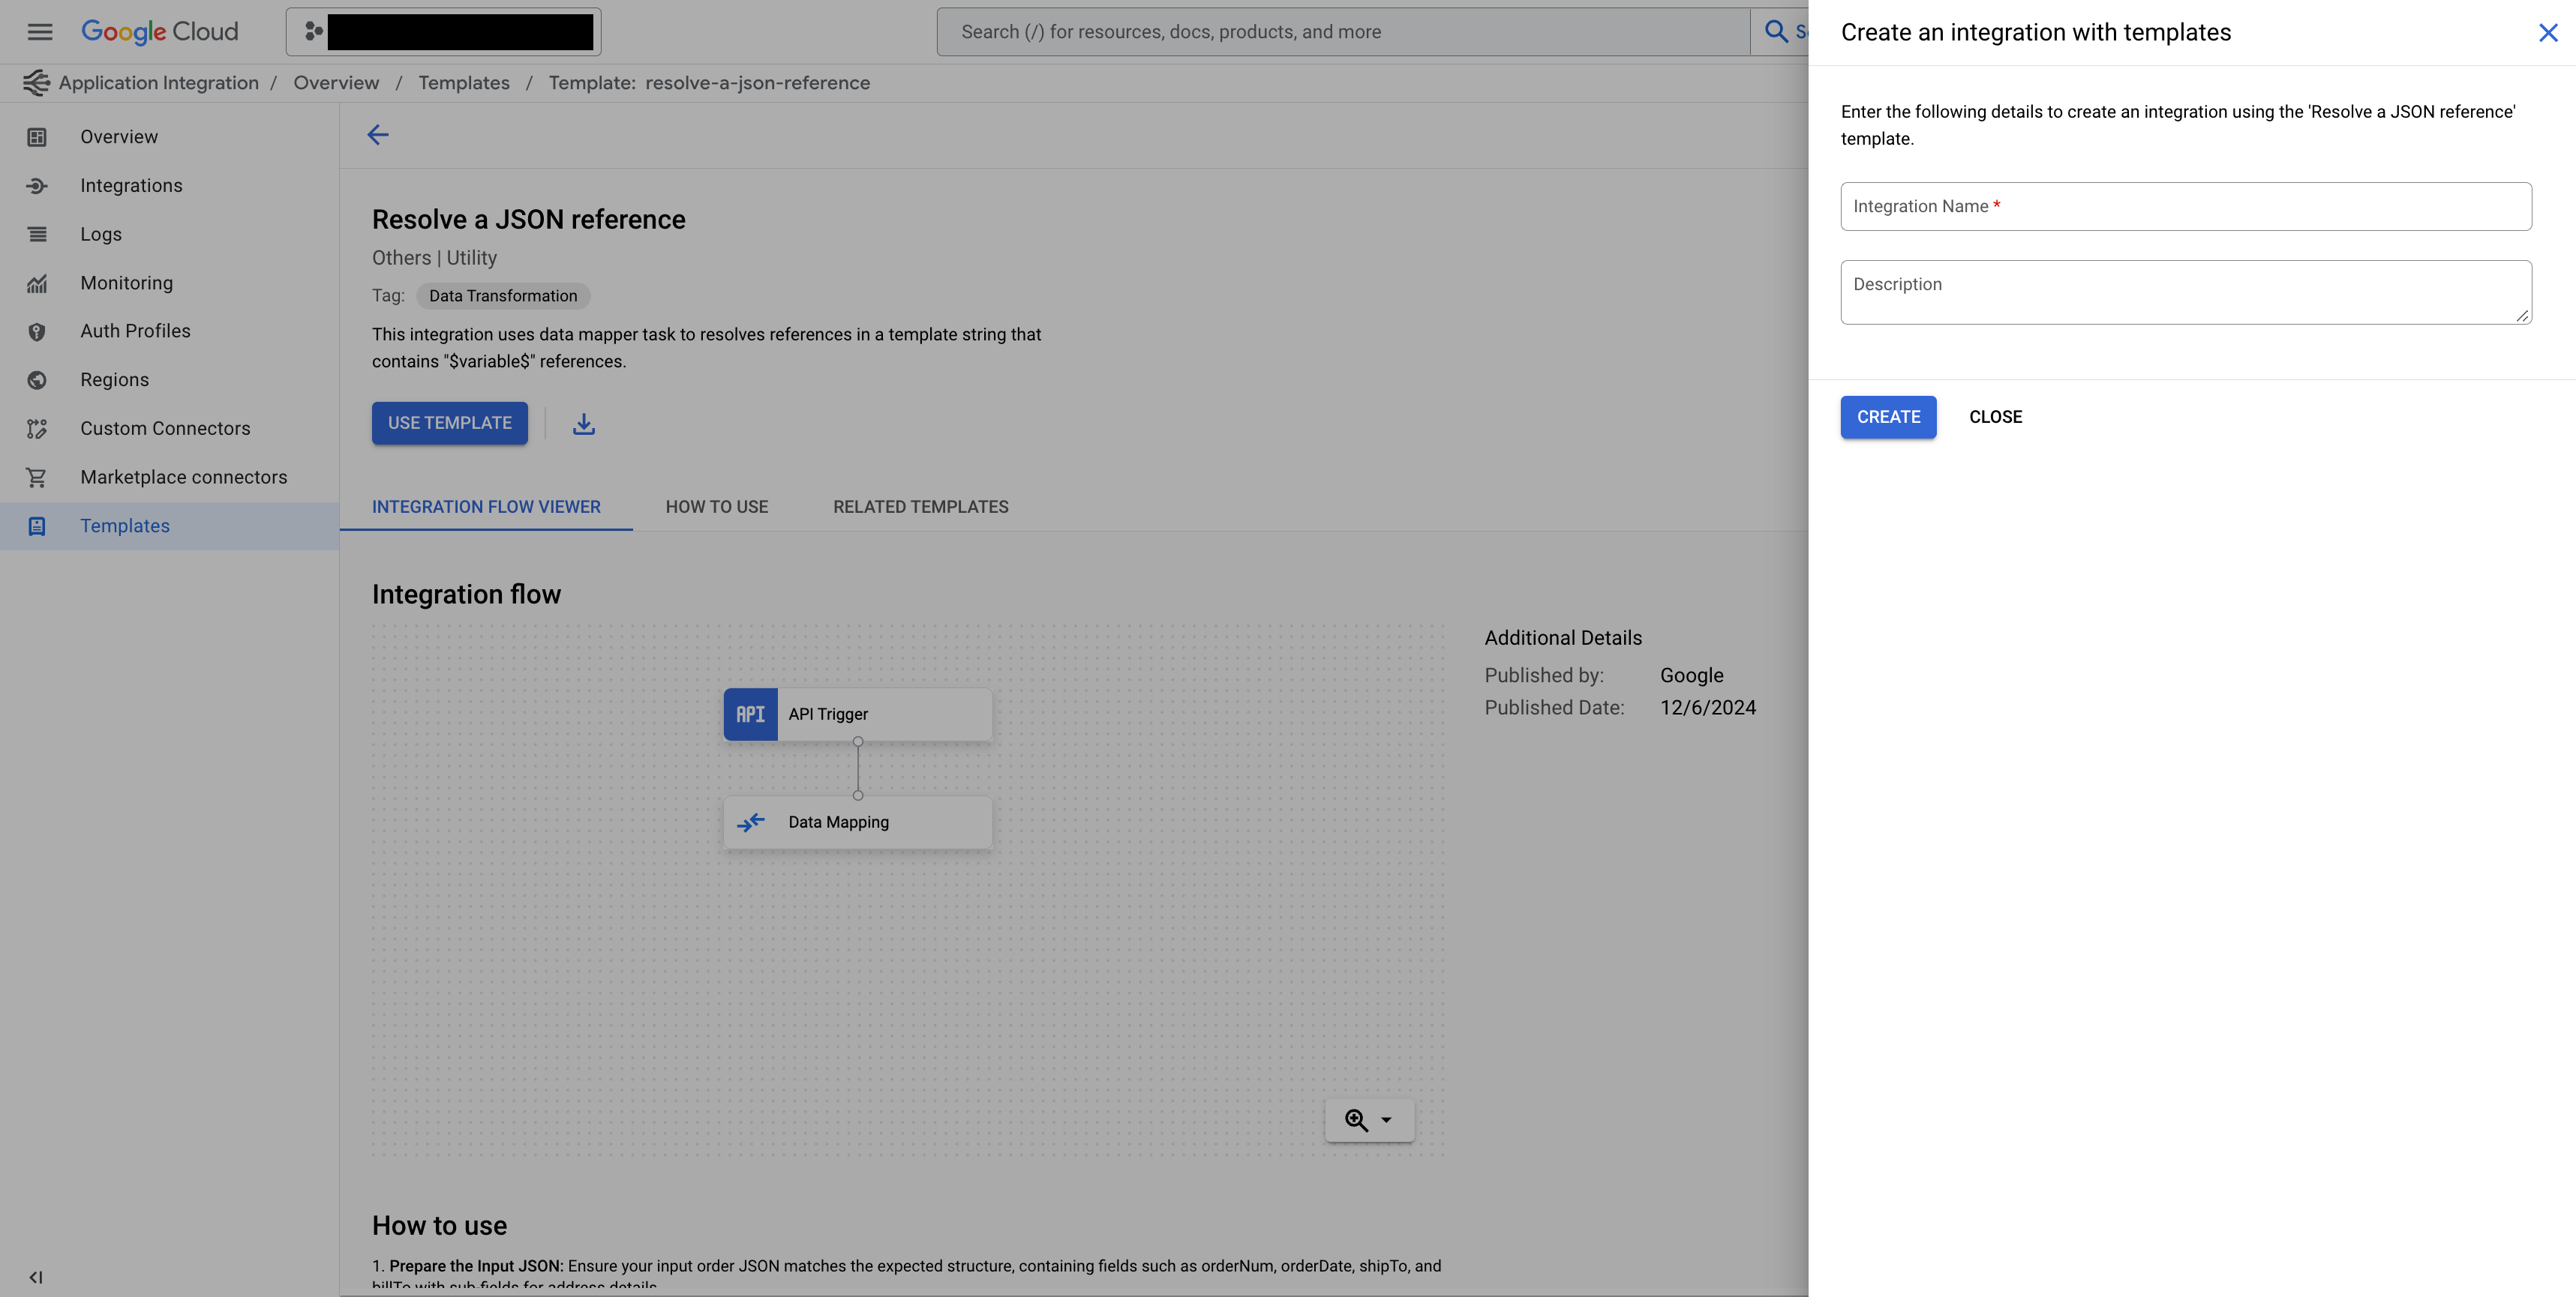Click the Logs sidebar menu item
This screenshot has height=1297, width=2576.
(101, 235)
